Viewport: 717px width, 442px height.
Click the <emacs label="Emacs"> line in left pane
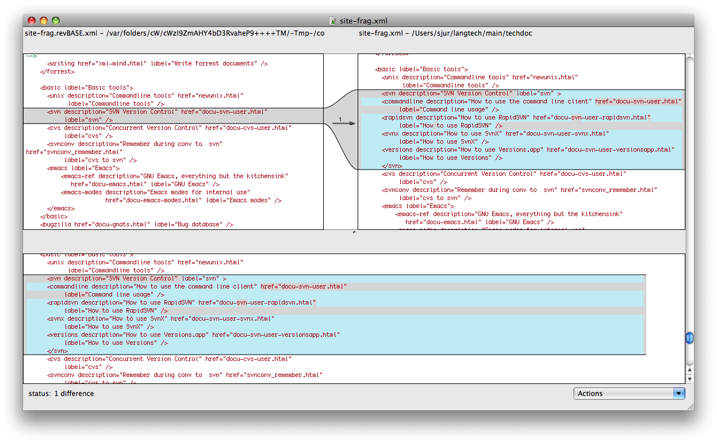coord(83,168)
